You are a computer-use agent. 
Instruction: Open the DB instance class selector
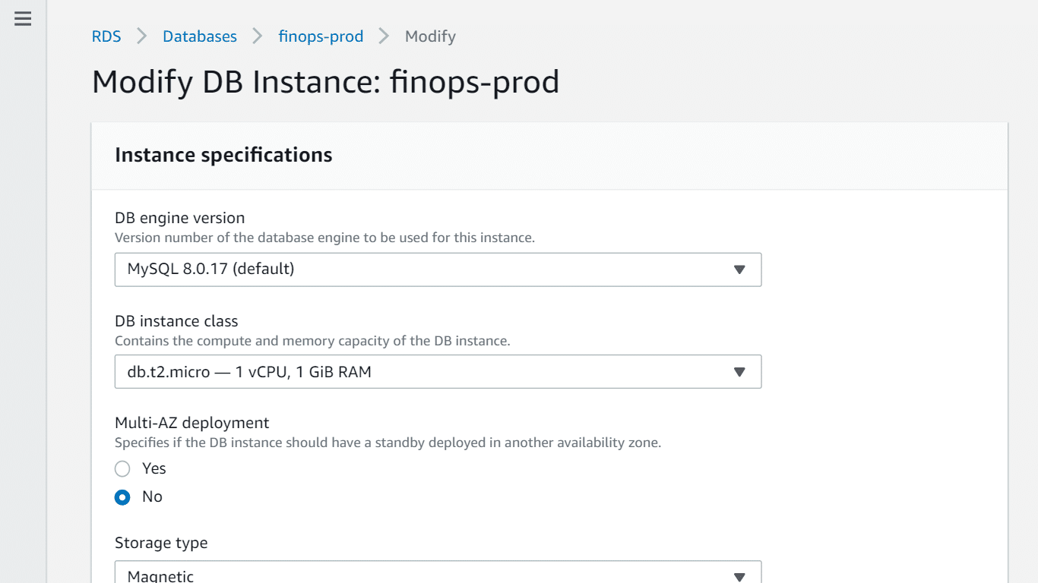click(x=438, y=371)
